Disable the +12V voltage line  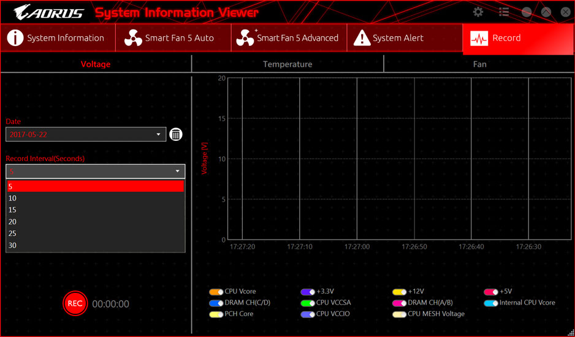399,292
